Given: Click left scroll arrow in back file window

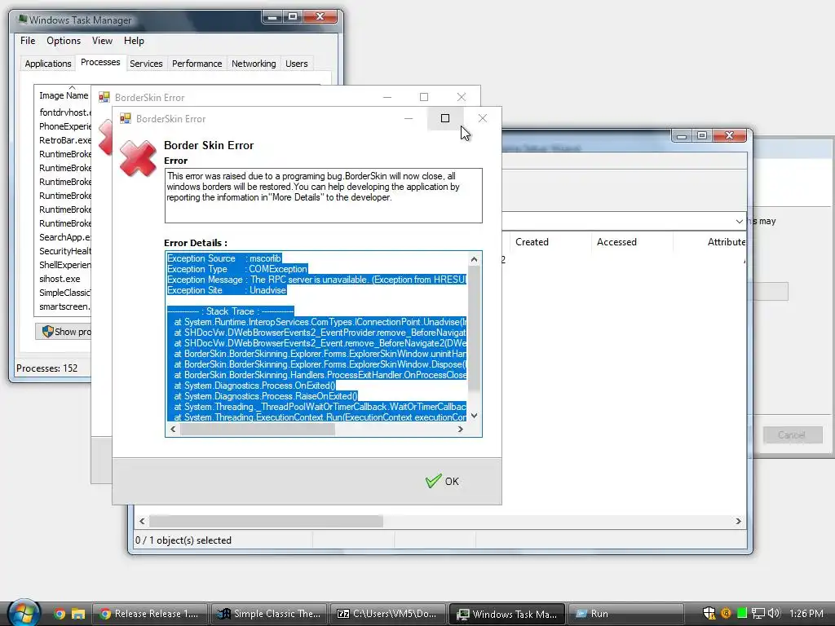Looking at the screenshot, I should [142, 521].
